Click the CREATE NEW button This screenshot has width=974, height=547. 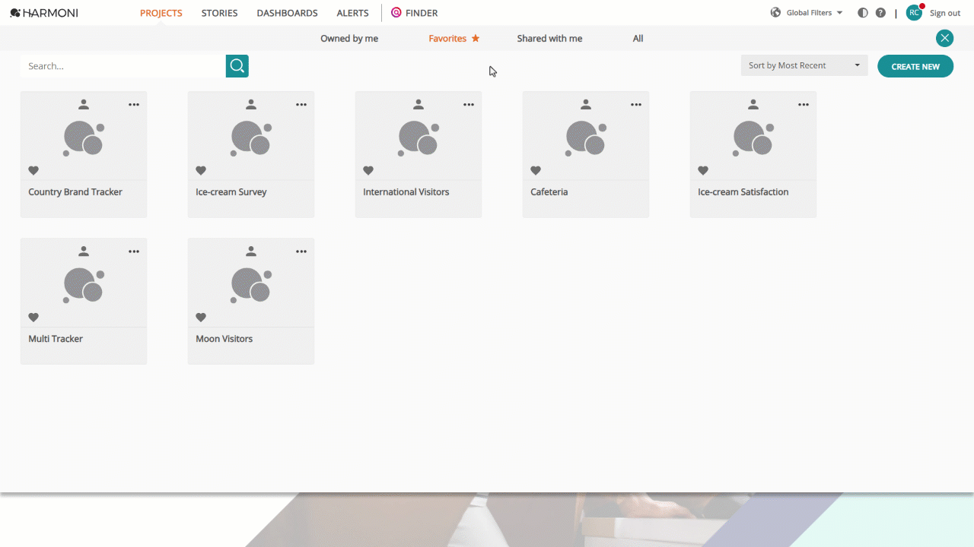click(915, 66)
